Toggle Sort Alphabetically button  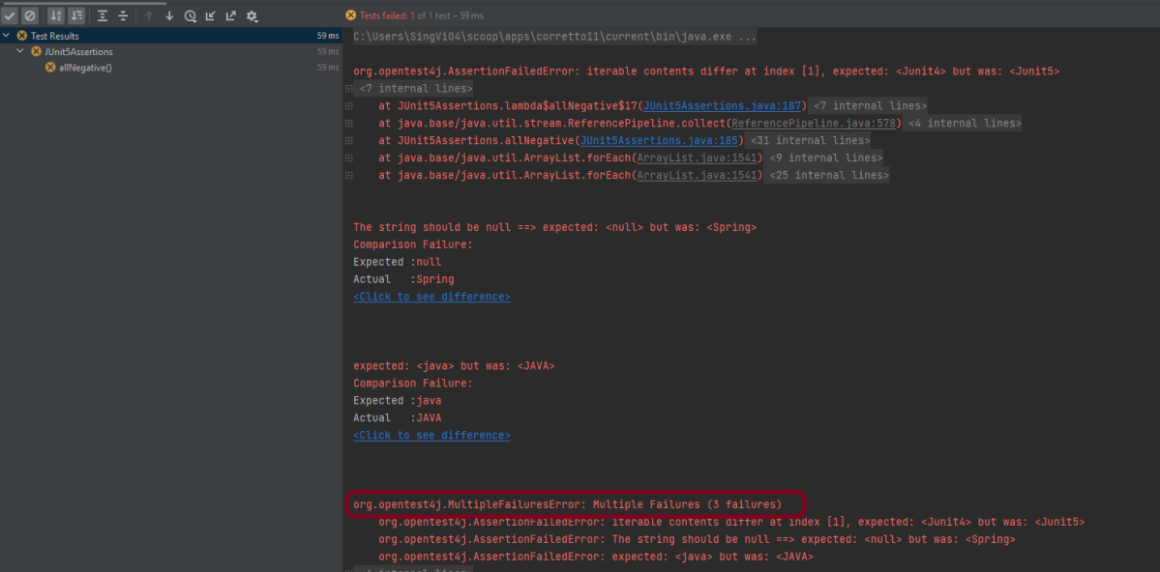click(x=56, y=15)
